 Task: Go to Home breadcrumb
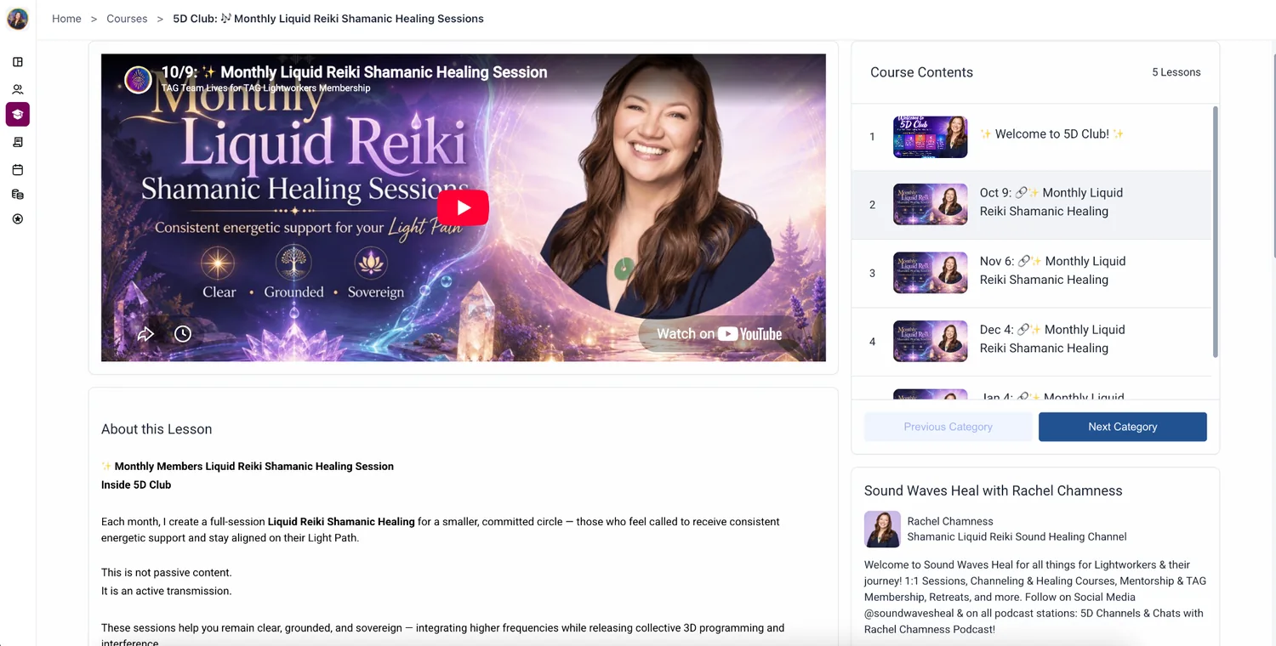tap(66, 19)
